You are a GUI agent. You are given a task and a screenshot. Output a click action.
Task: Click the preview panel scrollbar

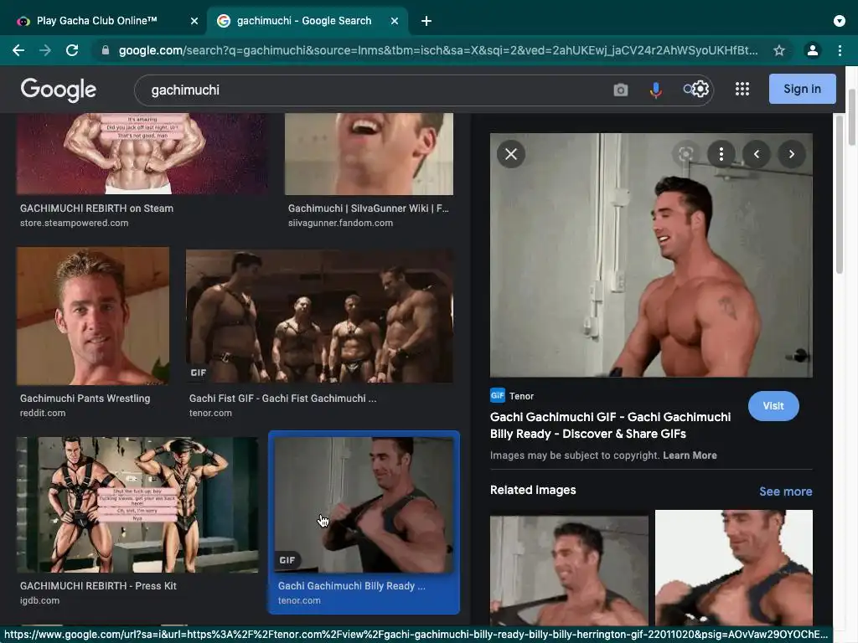pos(840,194)
